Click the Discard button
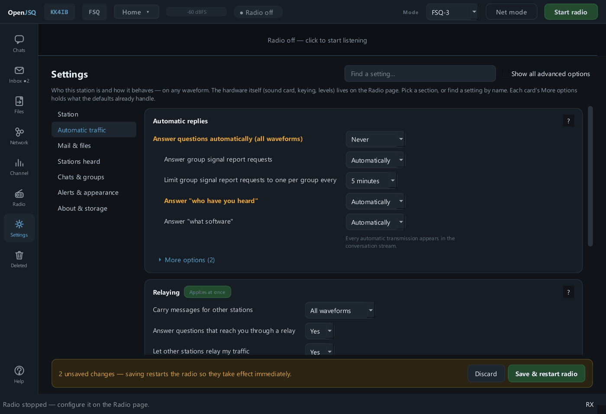The height and width of the screenshot is (414, 606). click(486, 374)
